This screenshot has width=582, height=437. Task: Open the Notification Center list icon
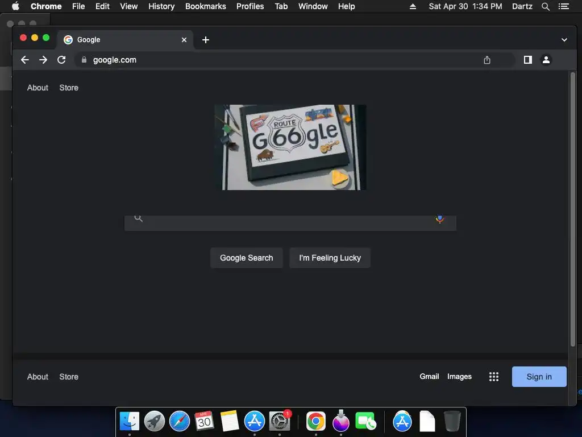(564, 6)
